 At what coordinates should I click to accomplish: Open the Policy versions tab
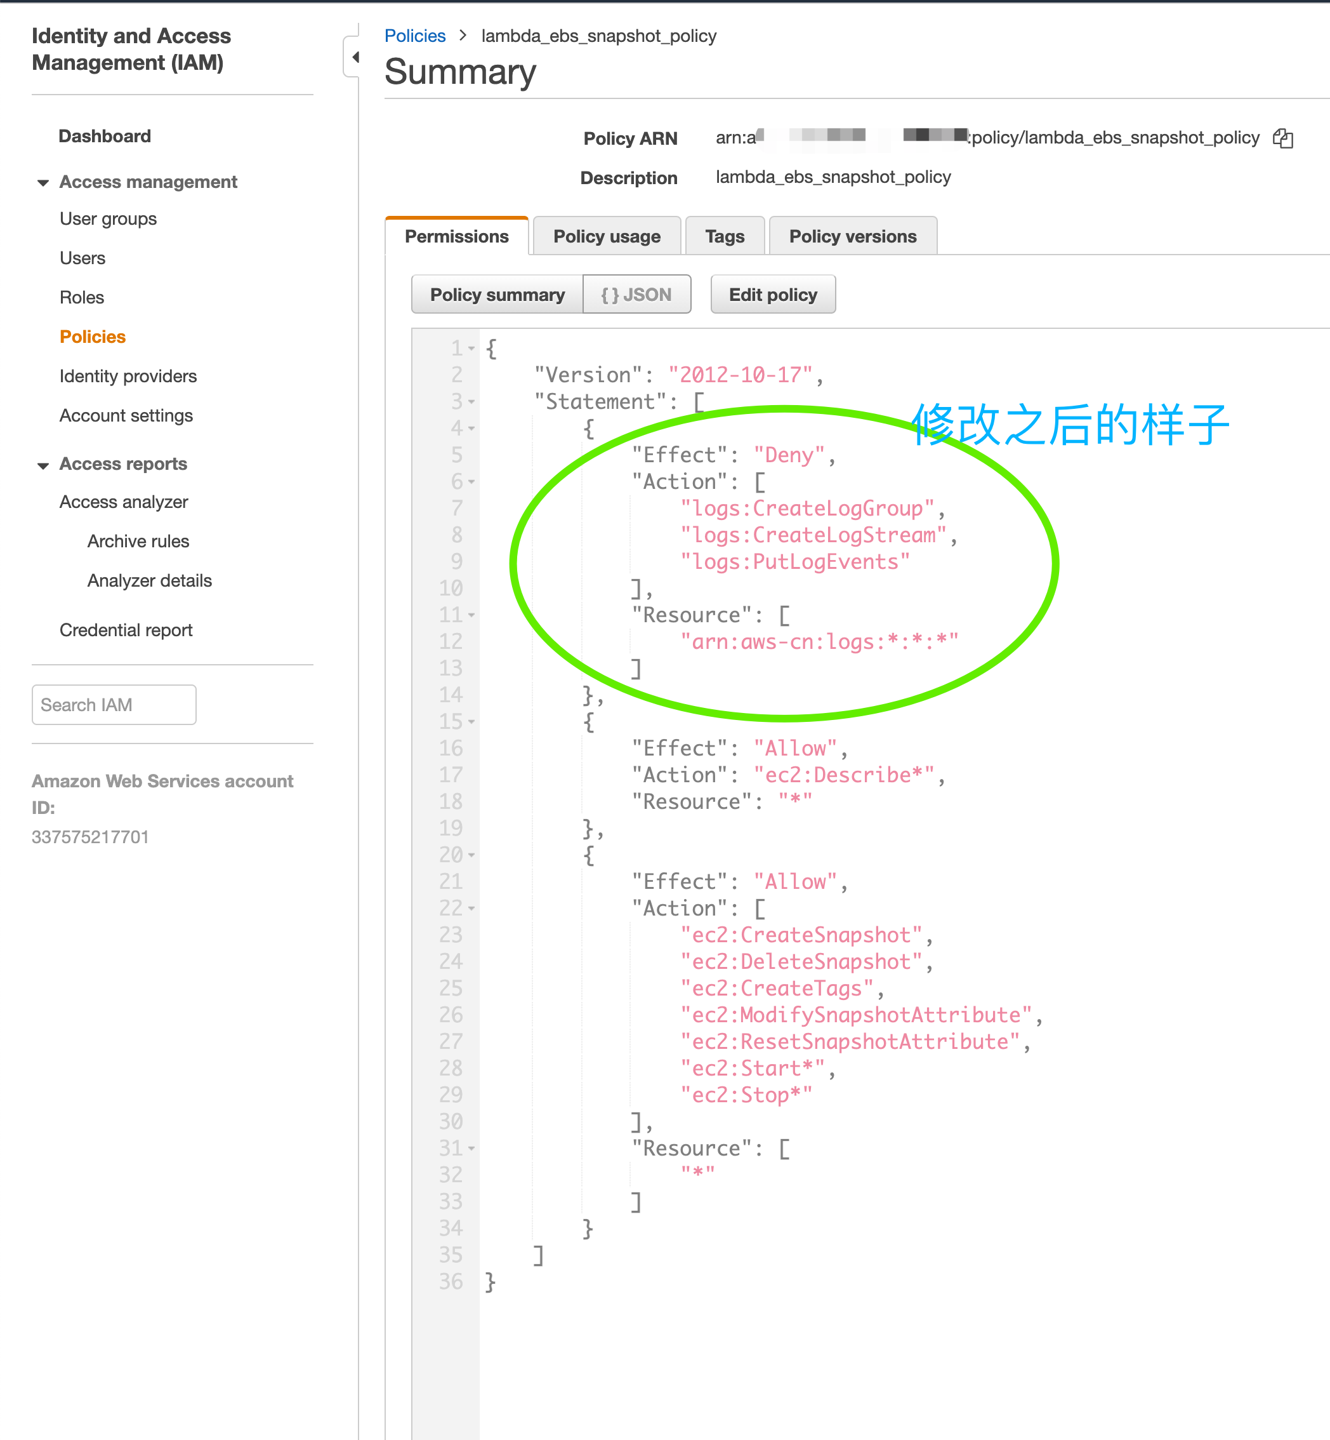tap(852, 236)
